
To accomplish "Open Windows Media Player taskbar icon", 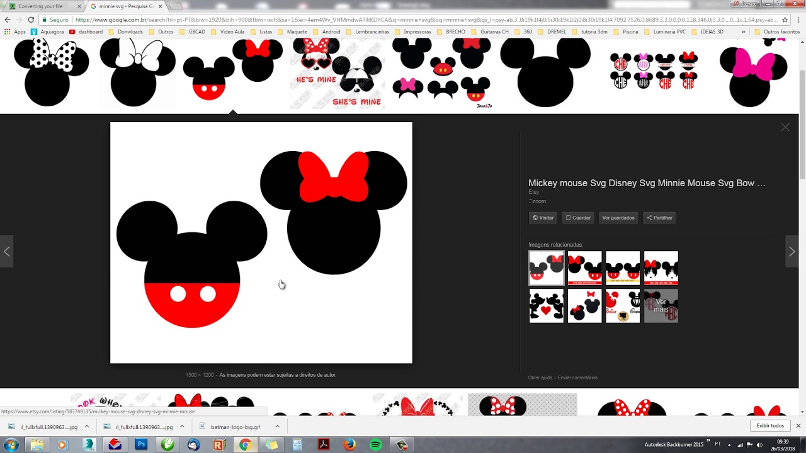I will click(62, 445).
